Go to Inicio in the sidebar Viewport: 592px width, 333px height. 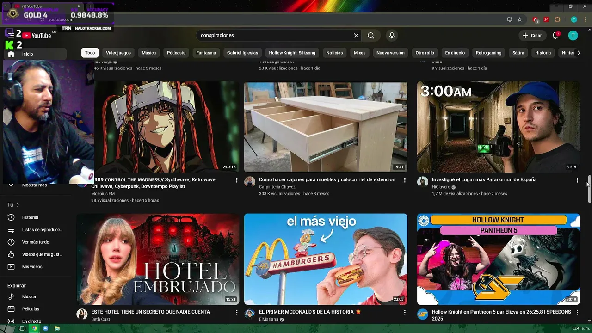tap(34, 54)
